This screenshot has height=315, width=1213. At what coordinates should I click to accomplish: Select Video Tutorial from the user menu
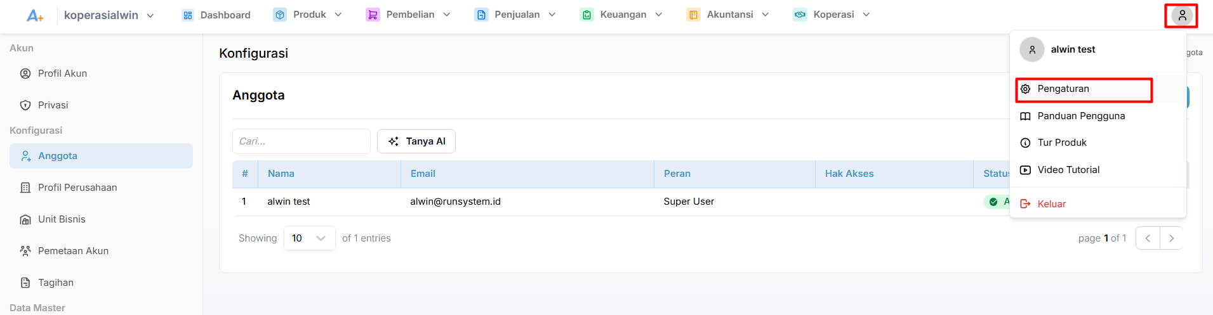[x=1098, y=170]
